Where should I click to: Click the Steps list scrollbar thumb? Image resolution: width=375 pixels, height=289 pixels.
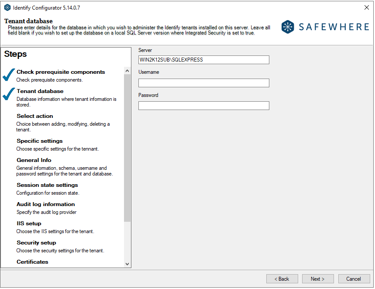click(x=127, y=148)
